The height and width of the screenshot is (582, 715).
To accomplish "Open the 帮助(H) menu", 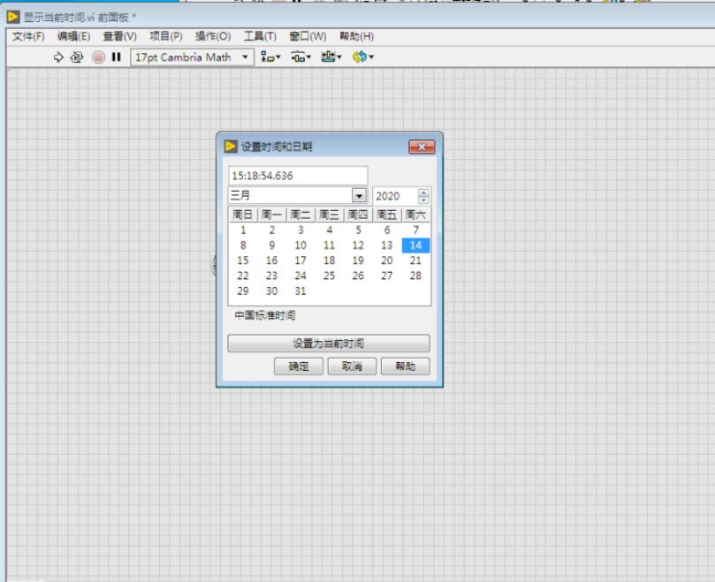I will 356,36.
